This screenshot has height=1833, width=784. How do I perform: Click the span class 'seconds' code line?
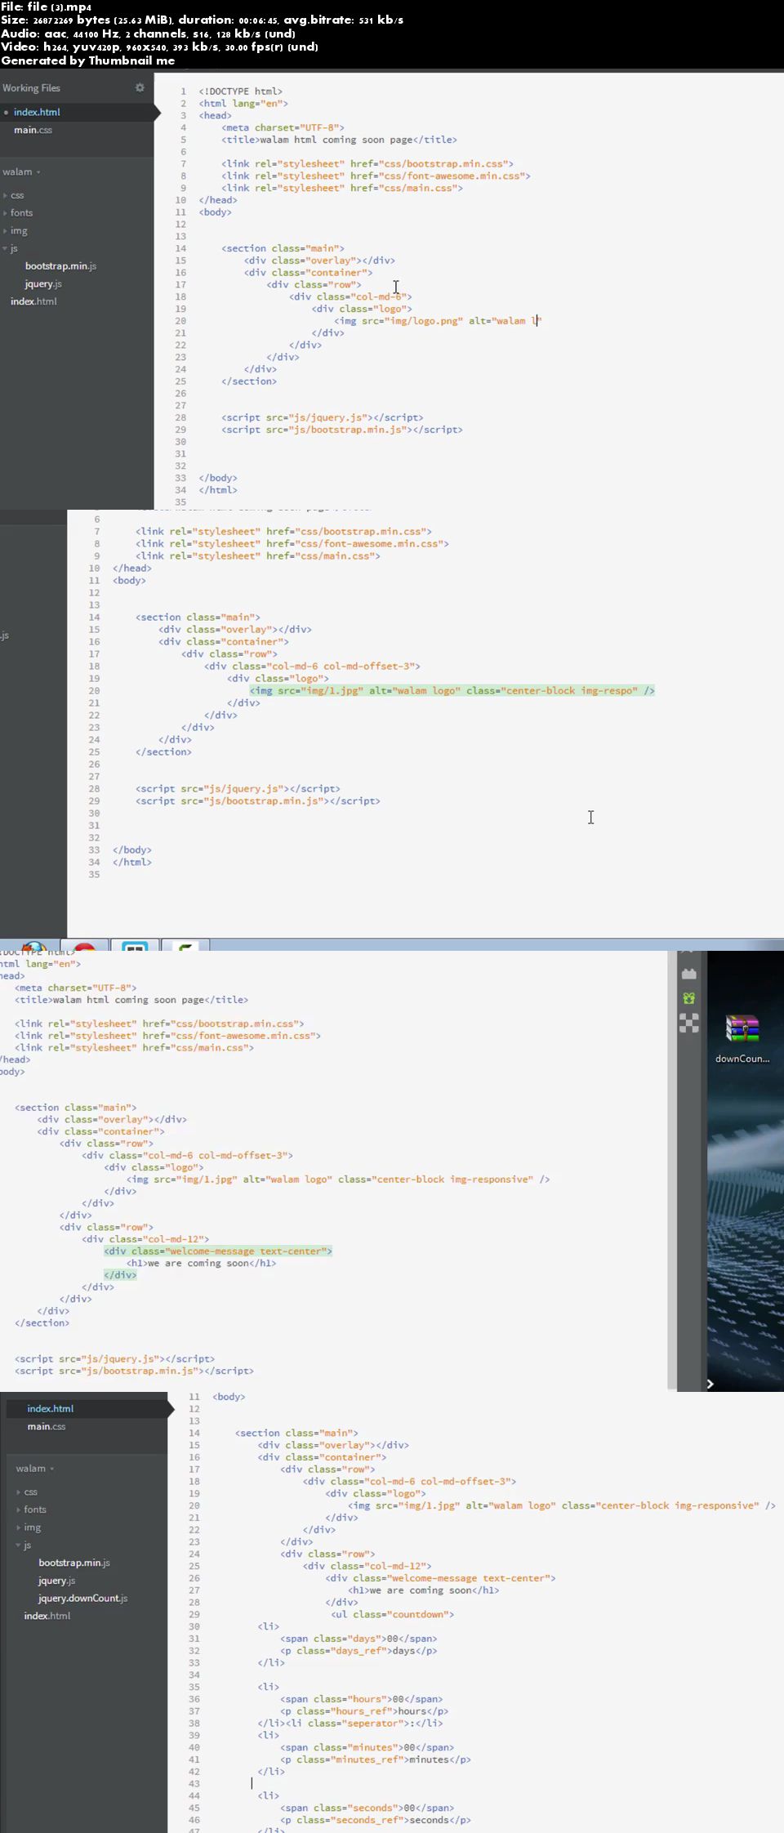[x=367, y=1808]
